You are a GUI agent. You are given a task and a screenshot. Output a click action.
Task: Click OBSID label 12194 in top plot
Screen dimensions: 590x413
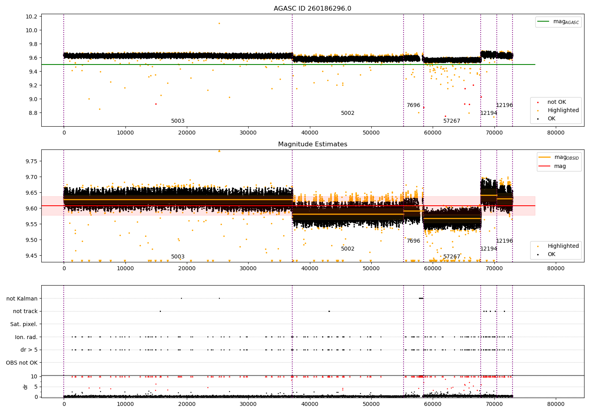[x=489, y=113]
